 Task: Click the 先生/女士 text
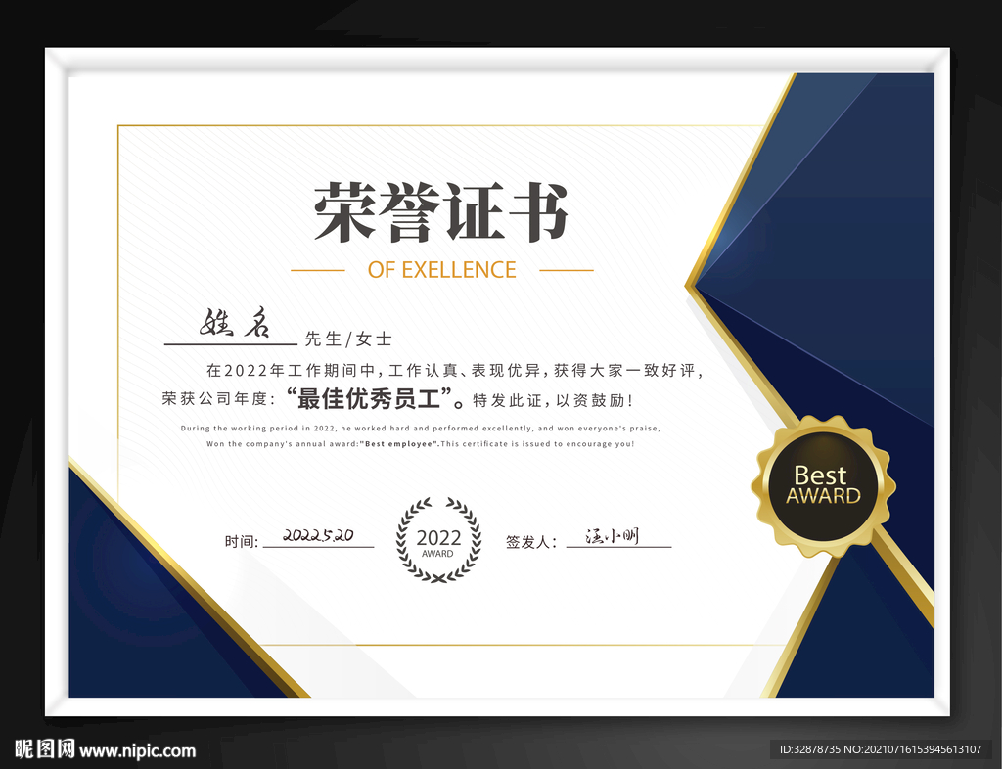348,339
